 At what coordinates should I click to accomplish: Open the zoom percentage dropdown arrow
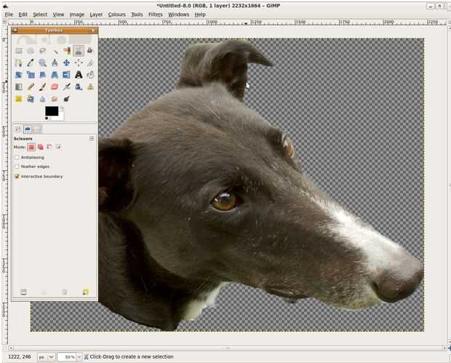point(79,357)
